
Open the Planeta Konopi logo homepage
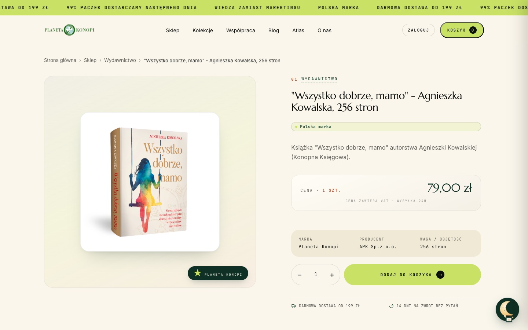point(69,30)
